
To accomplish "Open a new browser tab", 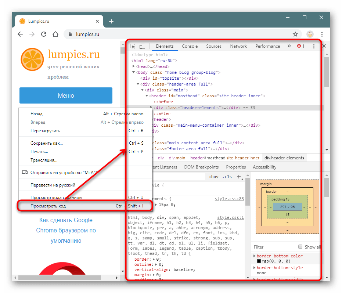I will (x=111, y=21).
